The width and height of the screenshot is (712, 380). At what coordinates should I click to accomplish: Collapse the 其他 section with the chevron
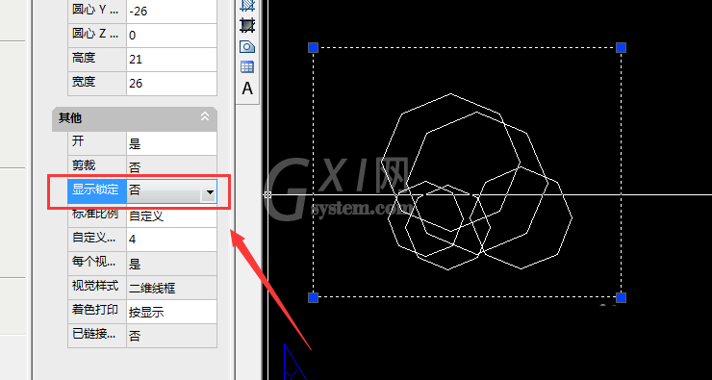(205, 116)
